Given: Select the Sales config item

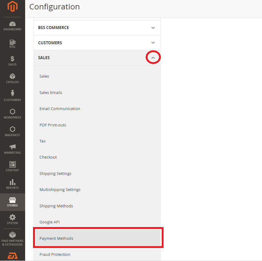Looking at the screenshot, I should coord(44,76).
